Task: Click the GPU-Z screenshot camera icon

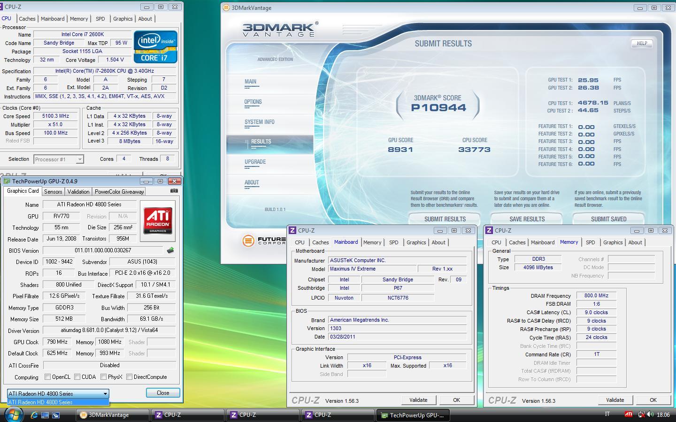Action: pos(174,191)
